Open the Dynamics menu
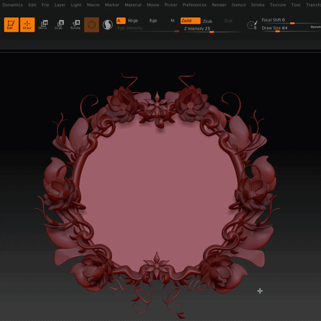 12,5
